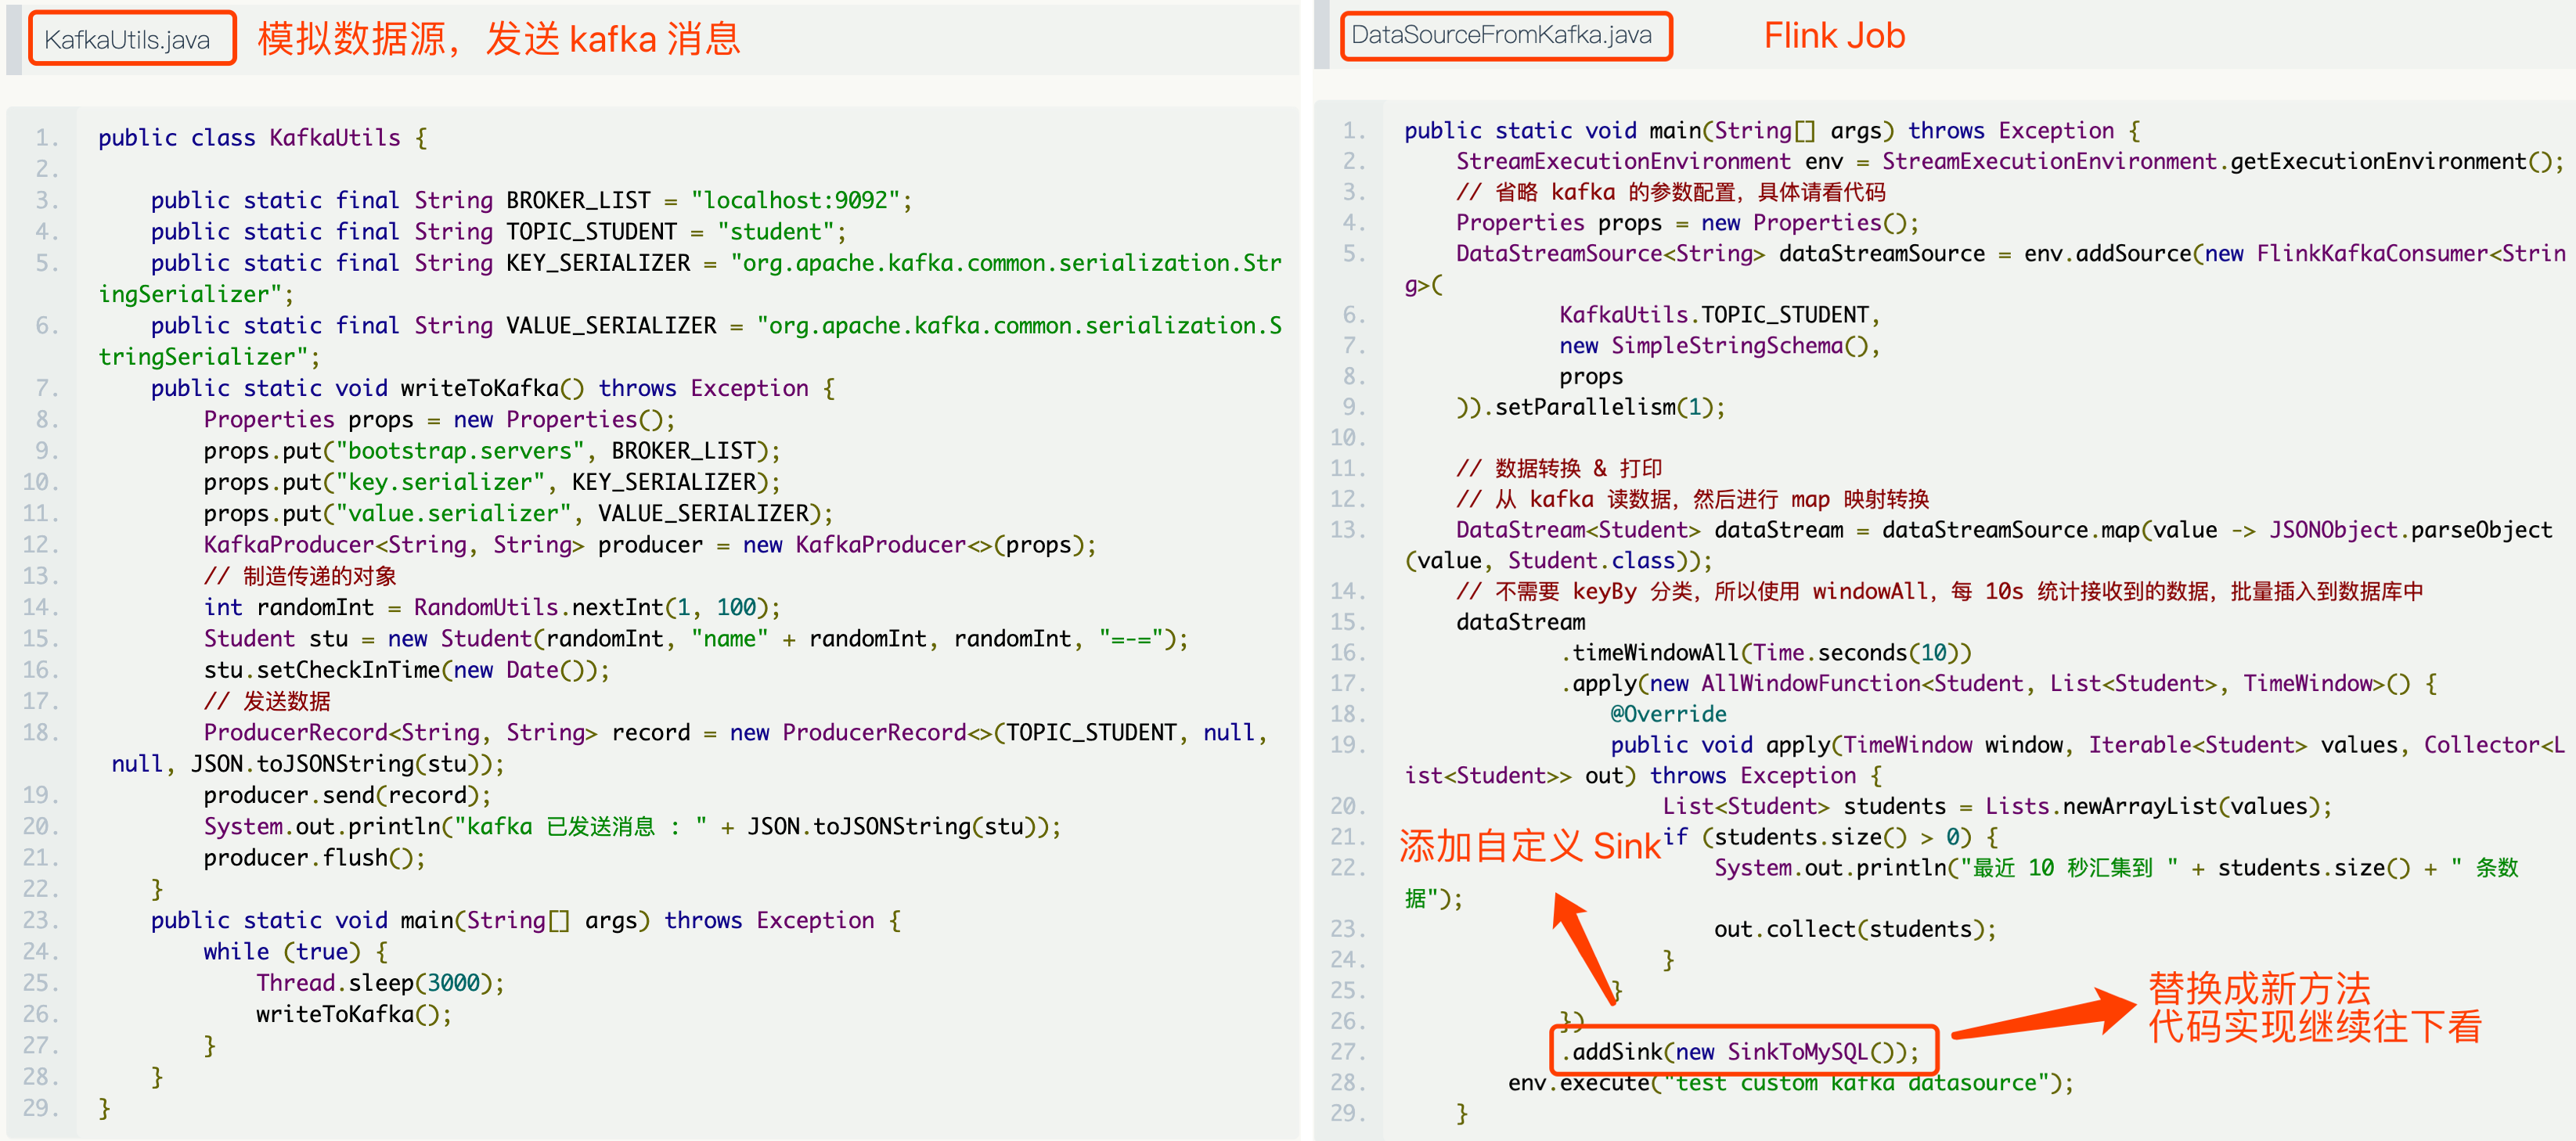Click line number 29 in KafkaUtils panel
This screenshot has width=2576, height=1141.
(41, 1108)
